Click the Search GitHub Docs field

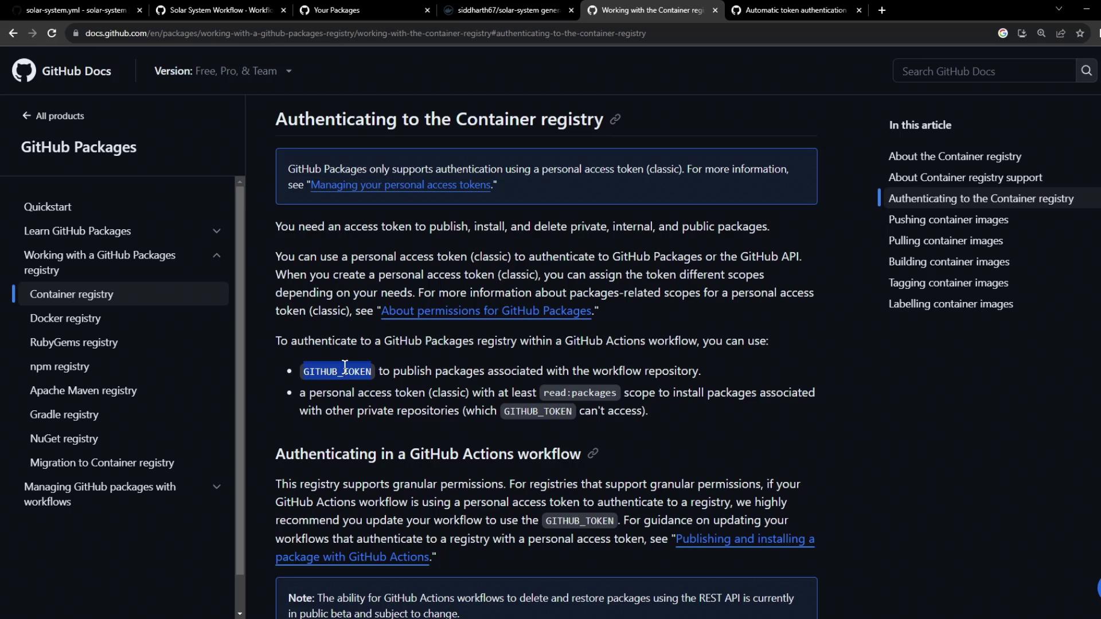coord(984,71)
